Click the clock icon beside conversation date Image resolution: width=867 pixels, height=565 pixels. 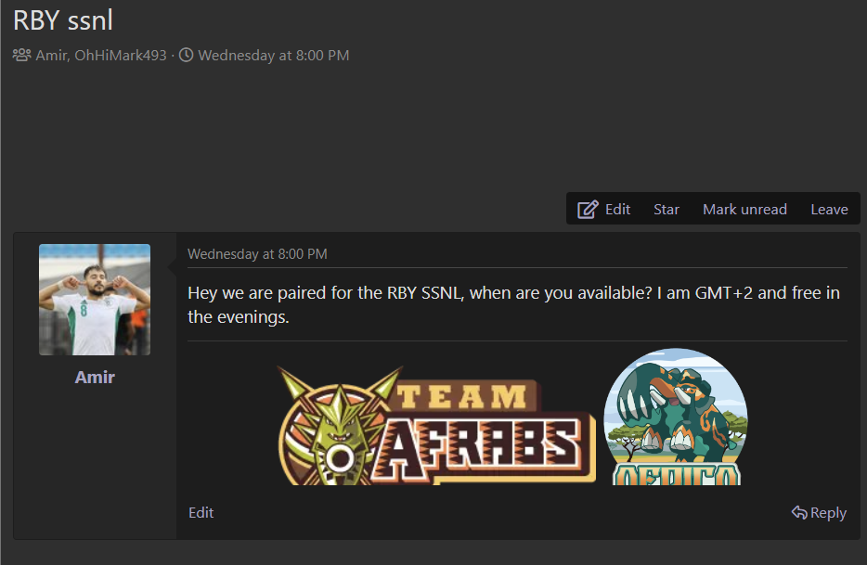point(186,56)
